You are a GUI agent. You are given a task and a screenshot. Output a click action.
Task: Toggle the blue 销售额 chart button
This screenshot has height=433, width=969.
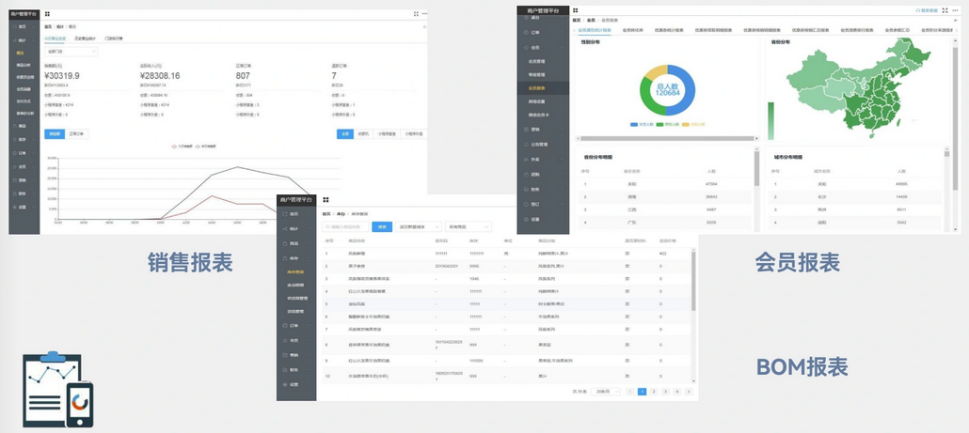tap(55, 134)
